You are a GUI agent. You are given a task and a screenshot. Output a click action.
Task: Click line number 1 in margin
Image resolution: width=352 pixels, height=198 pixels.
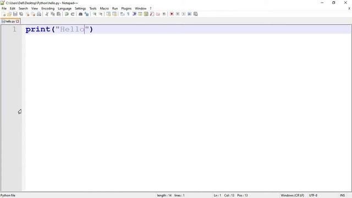tap(14, 29)
